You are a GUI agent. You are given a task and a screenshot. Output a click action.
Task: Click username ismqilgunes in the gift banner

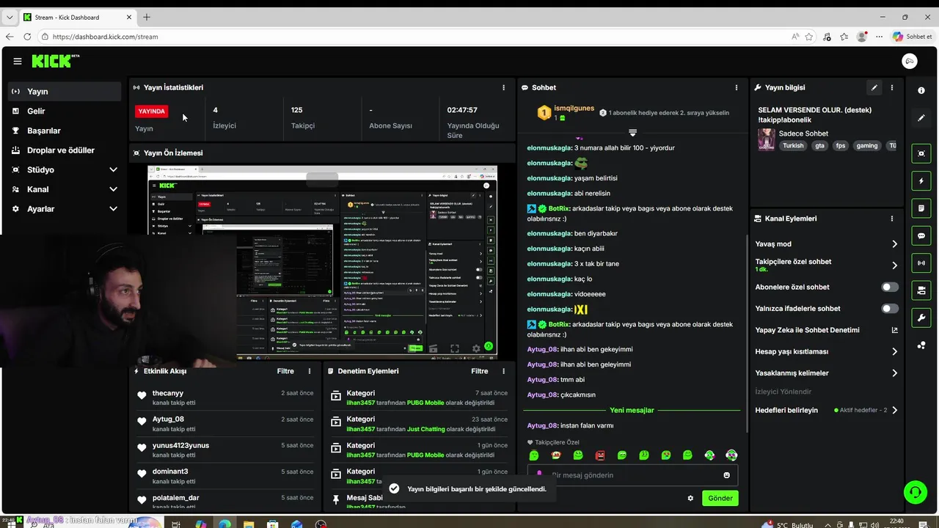[x=574, y=109]
